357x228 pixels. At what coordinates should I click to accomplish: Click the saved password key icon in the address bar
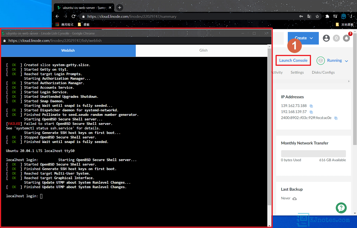pyautogui.click(x=301, y=16)
